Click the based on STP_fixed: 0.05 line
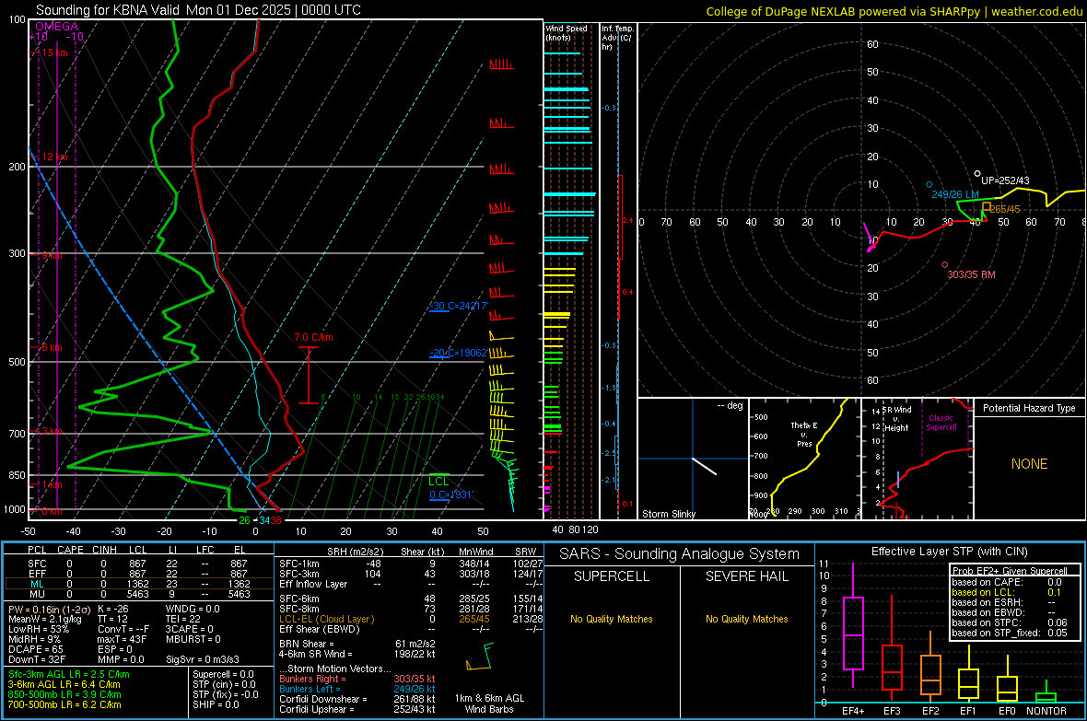The width and height of the screenshot is (1087, 721). click(1010, 633)
